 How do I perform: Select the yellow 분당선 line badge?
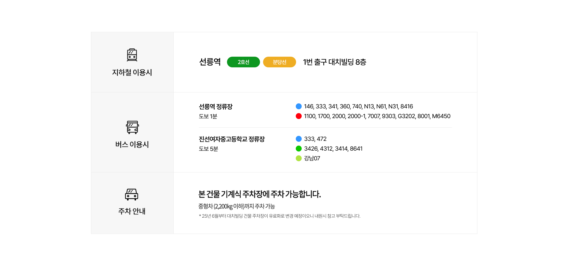(279, 62)
